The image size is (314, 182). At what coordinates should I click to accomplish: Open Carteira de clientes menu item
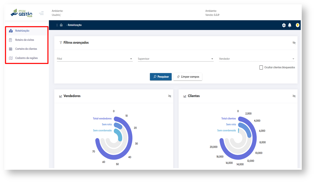[26, 49]
